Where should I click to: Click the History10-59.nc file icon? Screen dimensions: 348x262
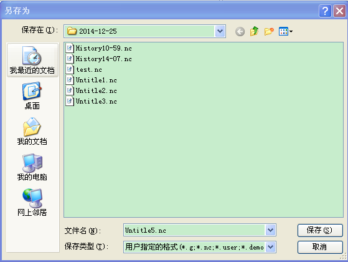click(70, 48)
